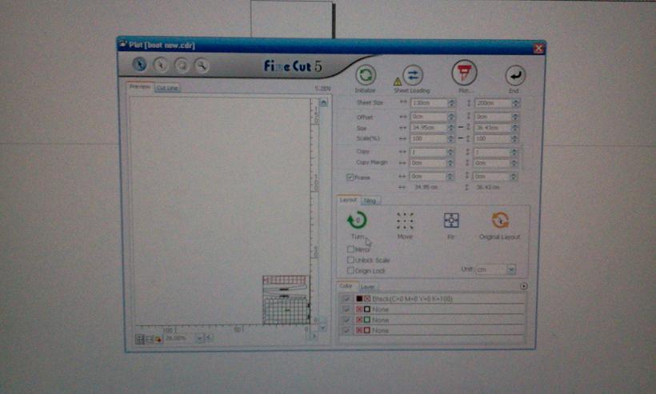656x394 pixels.
Task: Select the Black(C=0 M=0 Y=0 K=100) row
Action: click(433, 298)
